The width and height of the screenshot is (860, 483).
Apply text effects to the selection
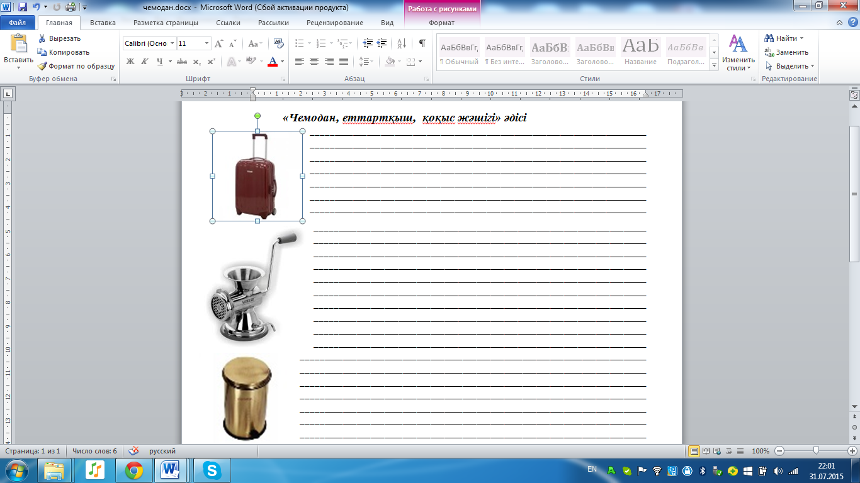234,62
